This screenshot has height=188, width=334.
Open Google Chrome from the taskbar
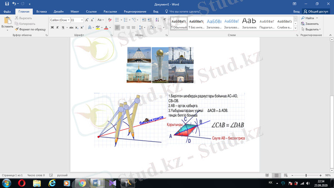coord(82,183)
